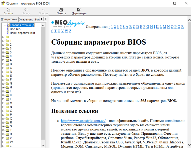Screen dimensions: 191x148
Task: Click content pane scroll up arrow
Action: (x=189, y=20)
